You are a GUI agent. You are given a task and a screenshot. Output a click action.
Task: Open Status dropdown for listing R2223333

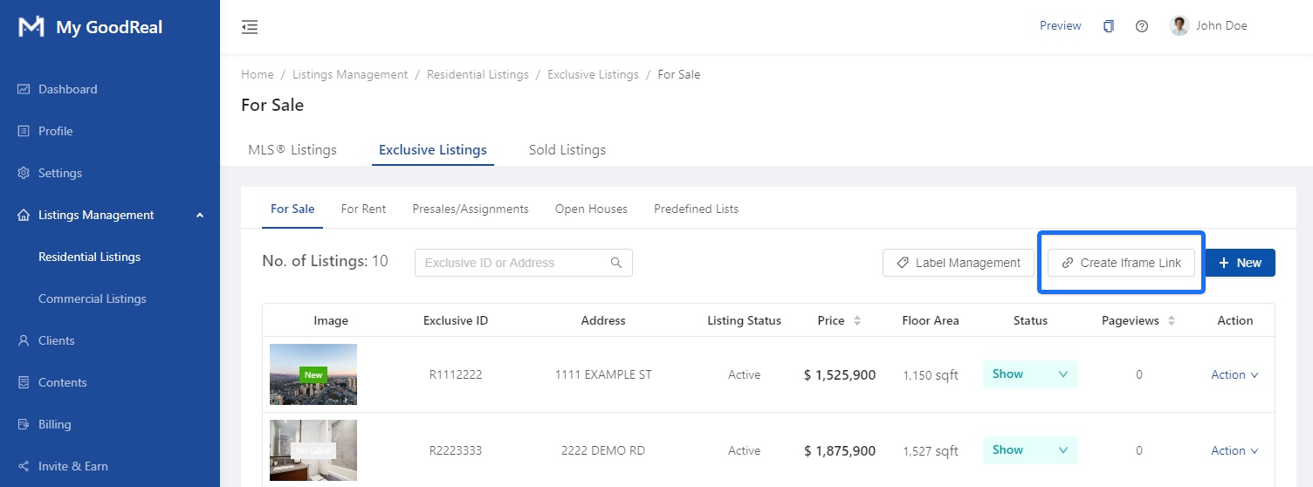[x=1030, y=450]
